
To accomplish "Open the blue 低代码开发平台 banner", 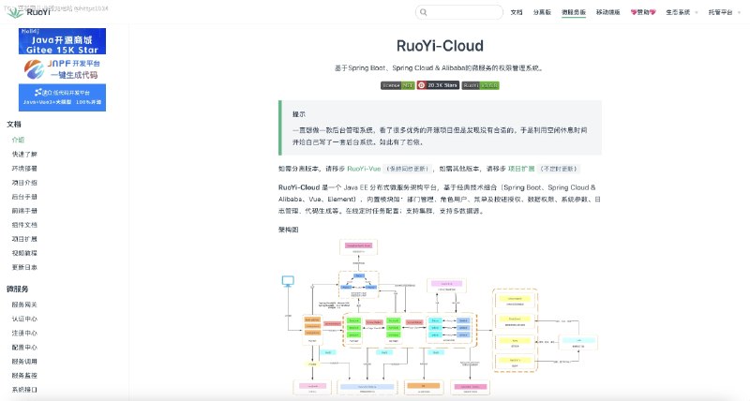I will tap(62, 97).
